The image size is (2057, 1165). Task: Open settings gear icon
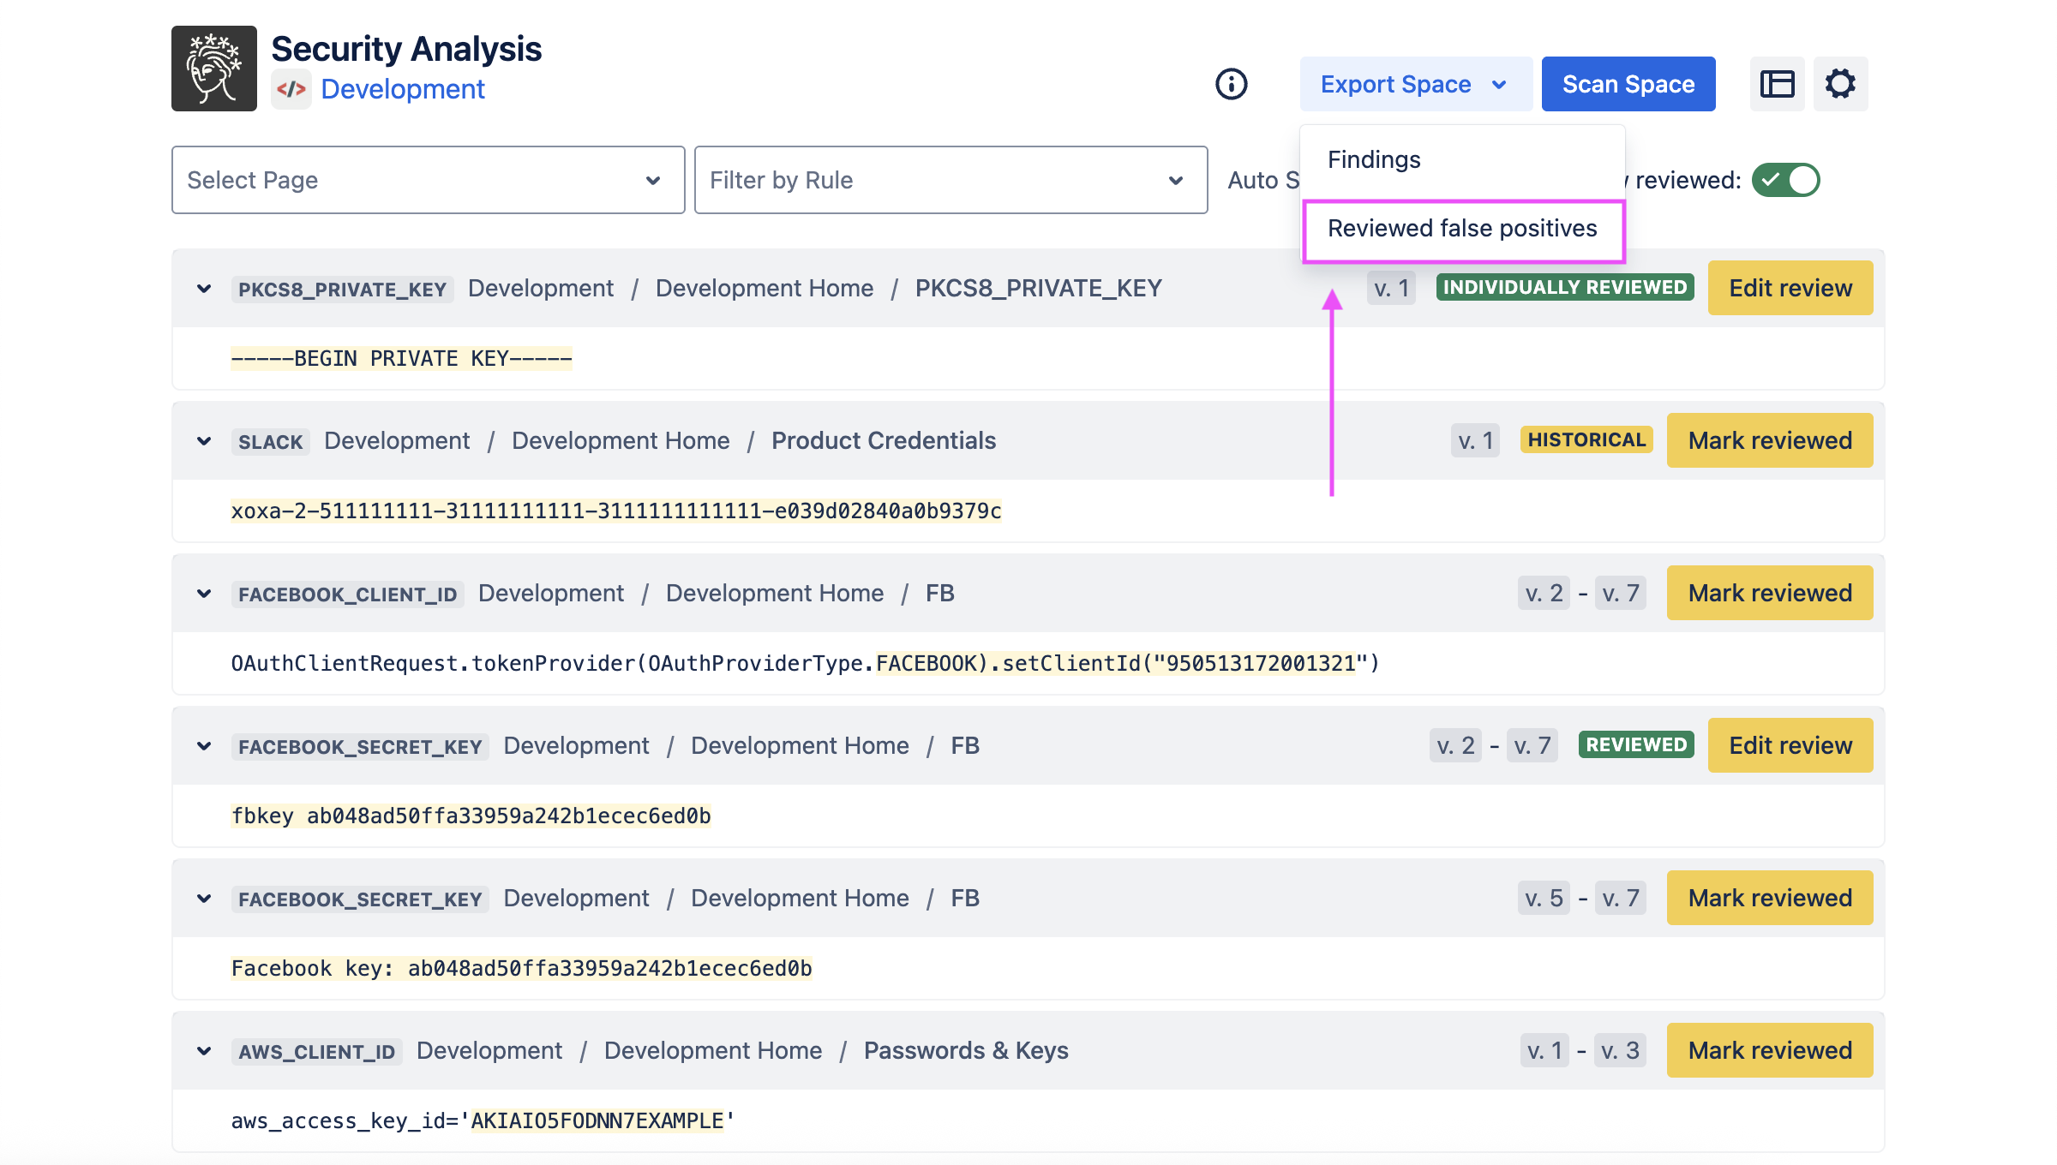pos(1840,84)
